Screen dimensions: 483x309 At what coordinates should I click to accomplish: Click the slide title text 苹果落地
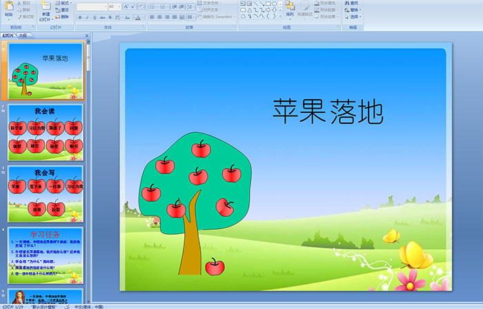[328, 111]
